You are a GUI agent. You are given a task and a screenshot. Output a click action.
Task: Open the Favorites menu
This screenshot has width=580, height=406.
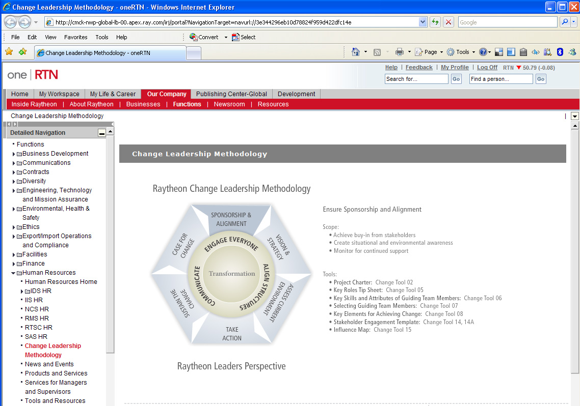point(76,37)
